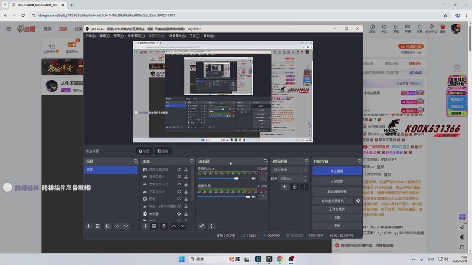
Task: Adjust transition duration 300 ms stepper
Action: coord(305,178)
